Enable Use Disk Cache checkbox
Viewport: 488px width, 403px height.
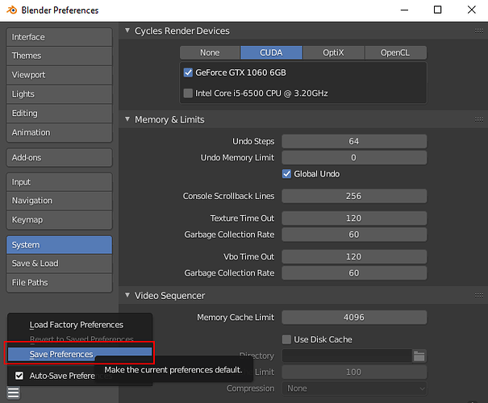coord(286,339)
